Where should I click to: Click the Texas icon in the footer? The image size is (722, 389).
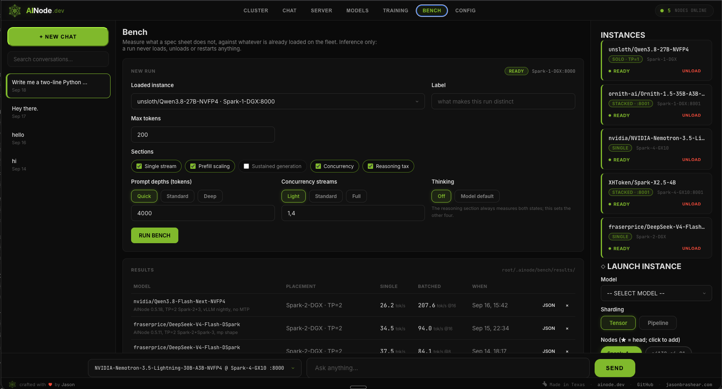pyautogui.click(x=544, y=384)
